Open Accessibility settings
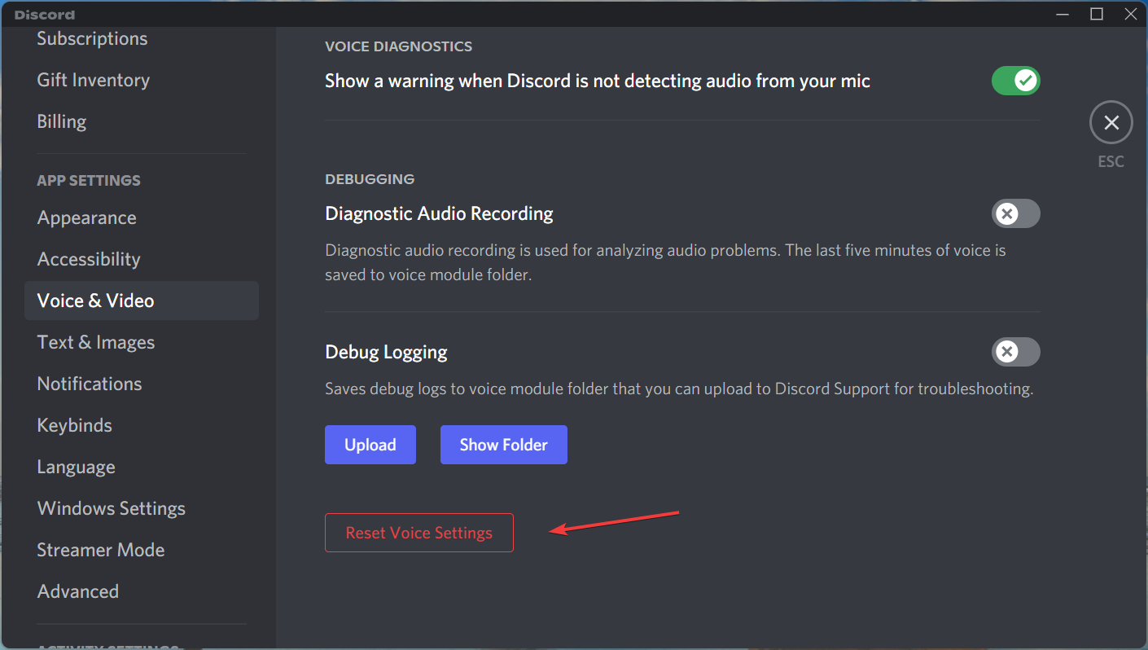This screenshot has height=650, width=1148. [x=89, y=259]
